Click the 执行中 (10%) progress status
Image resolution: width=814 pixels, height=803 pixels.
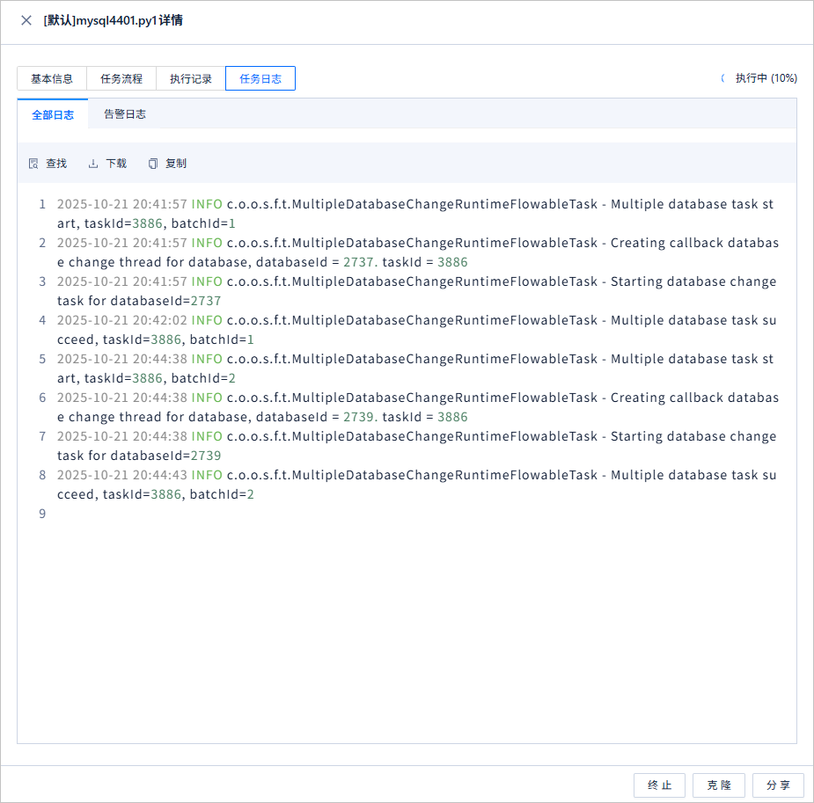tap(766, 78)
